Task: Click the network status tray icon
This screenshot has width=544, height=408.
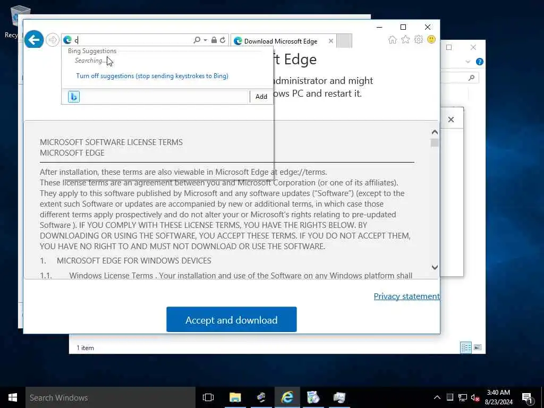Action: (463, 397)
